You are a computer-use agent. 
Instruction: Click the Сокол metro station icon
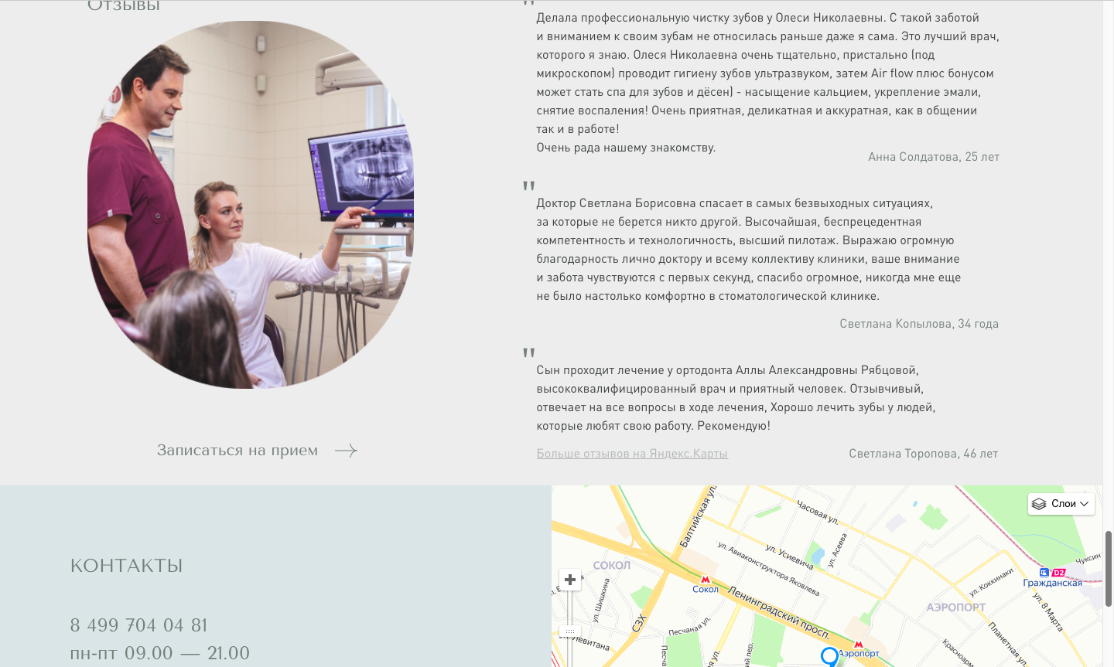point(706,579)
